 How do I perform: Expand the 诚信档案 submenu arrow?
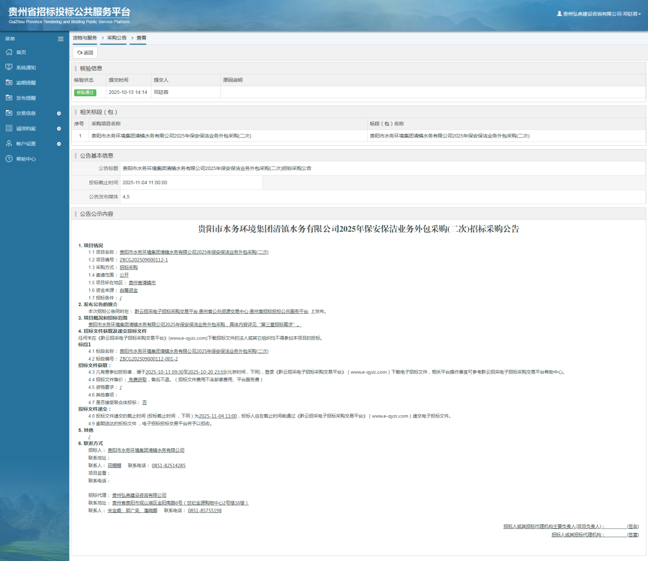[59, 129]
